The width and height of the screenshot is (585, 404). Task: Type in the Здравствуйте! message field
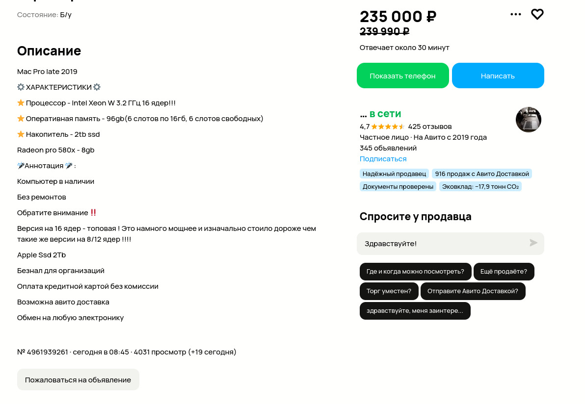point(442,244)
